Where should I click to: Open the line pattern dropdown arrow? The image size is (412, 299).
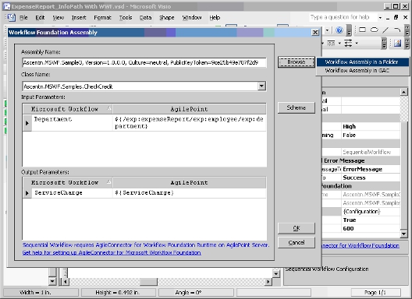(x=339, y=43)
